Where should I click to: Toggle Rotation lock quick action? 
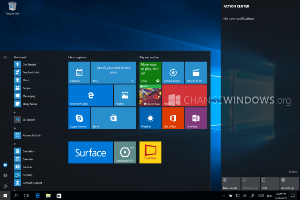(250, 184)
